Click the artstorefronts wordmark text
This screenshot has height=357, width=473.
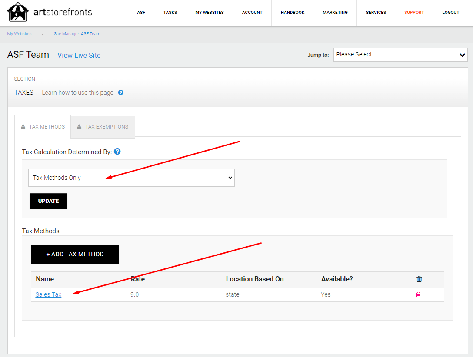(x=63, y=12)
